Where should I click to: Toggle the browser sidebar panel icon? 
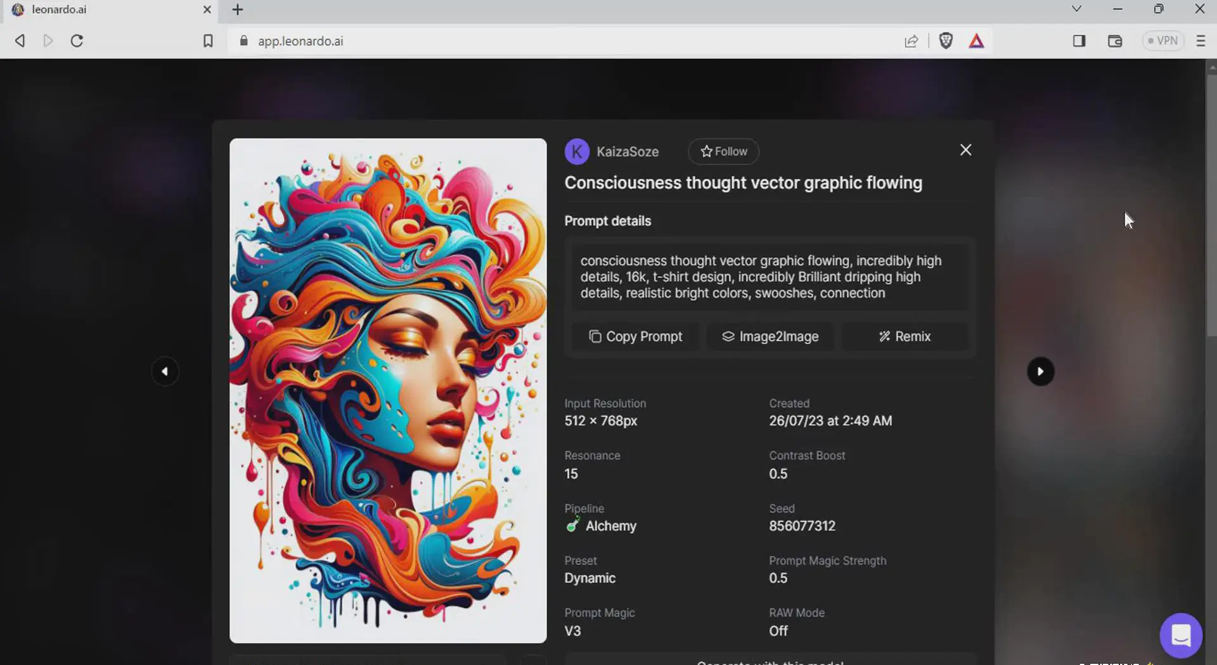click(x=1079, y=41)
